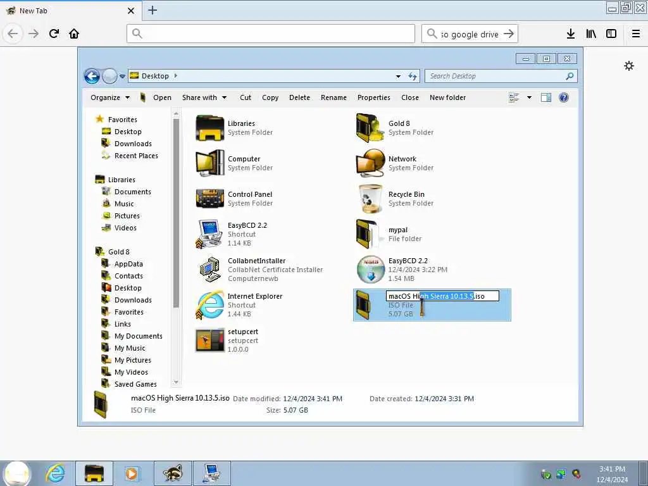Select Downloads under Favorites in sidebar
This screenshot has height=486, width=648.
pyautogui.click(x=133, y=144)
